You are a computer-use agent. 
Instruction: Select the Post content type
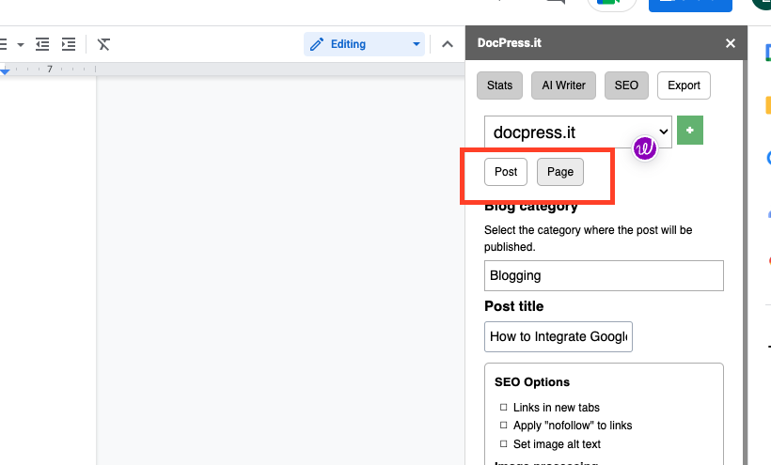[x=506, y=172]
